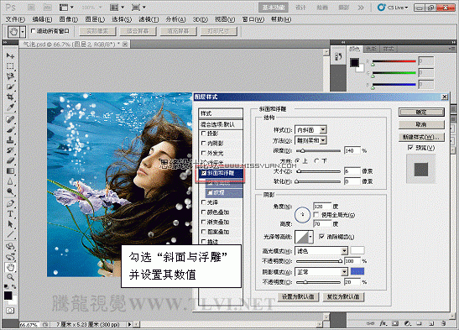Viewport: 459px width, 330px height.
Task: Open the 阴影模式 正常 dropdown
Action: tap(344, 272)
